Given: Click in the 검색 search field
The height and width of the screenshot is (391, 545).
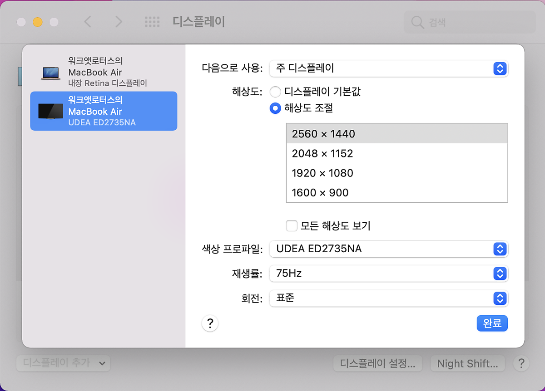Looking at the screenshot, I should pyautogui.click(x=470, y=22).
